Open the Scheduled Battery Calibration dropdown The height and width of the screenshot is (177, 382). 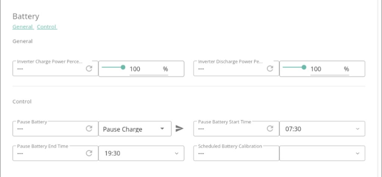click(x=322, y=153)
